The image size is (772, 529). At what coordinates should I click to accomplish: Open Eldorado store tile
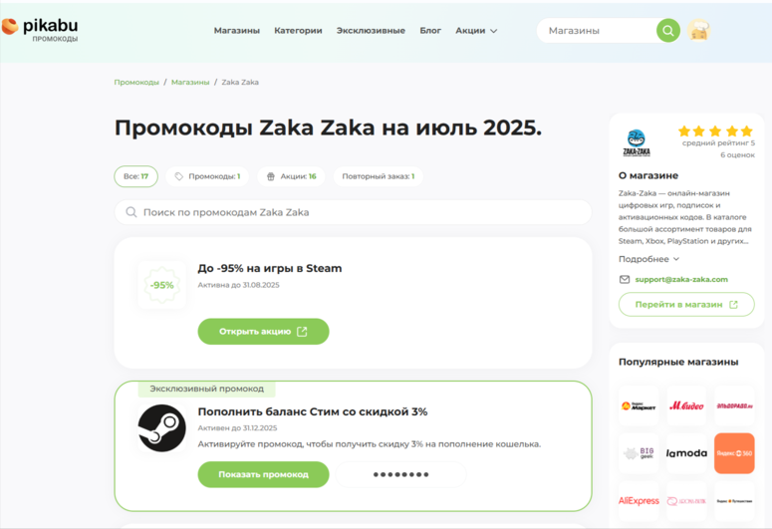734,405
